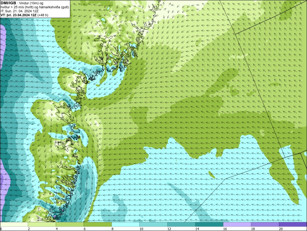307x231 pixels.
Task: Click the 16–18 m/s light purple swatch
Action: tap(237, 224)
